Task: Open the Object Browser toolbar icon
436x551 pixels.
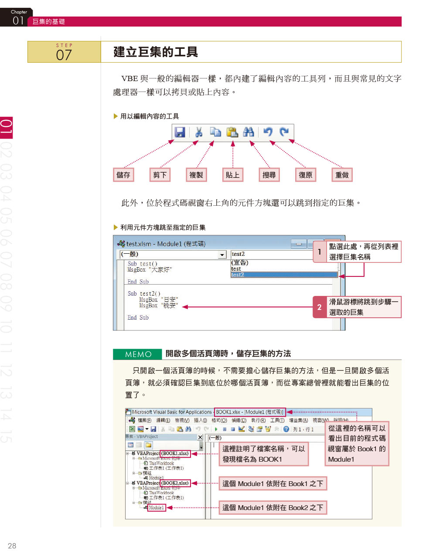Action: coord(268,429)
